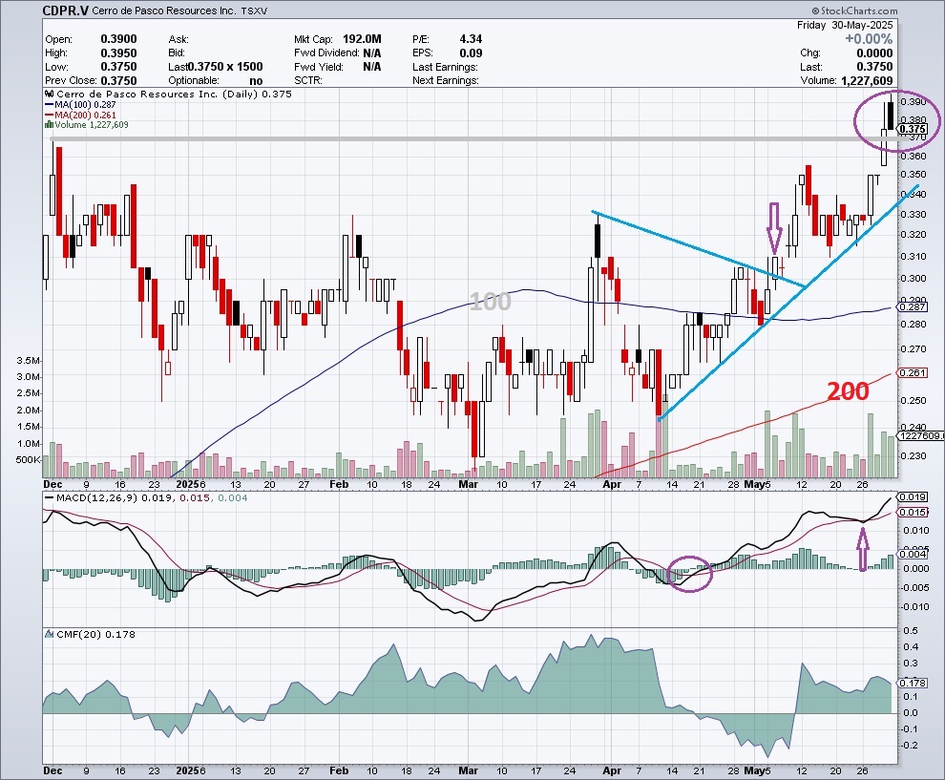
Task: Click the MA(200) 0.261 legend entry
Action: click(85, 115)
